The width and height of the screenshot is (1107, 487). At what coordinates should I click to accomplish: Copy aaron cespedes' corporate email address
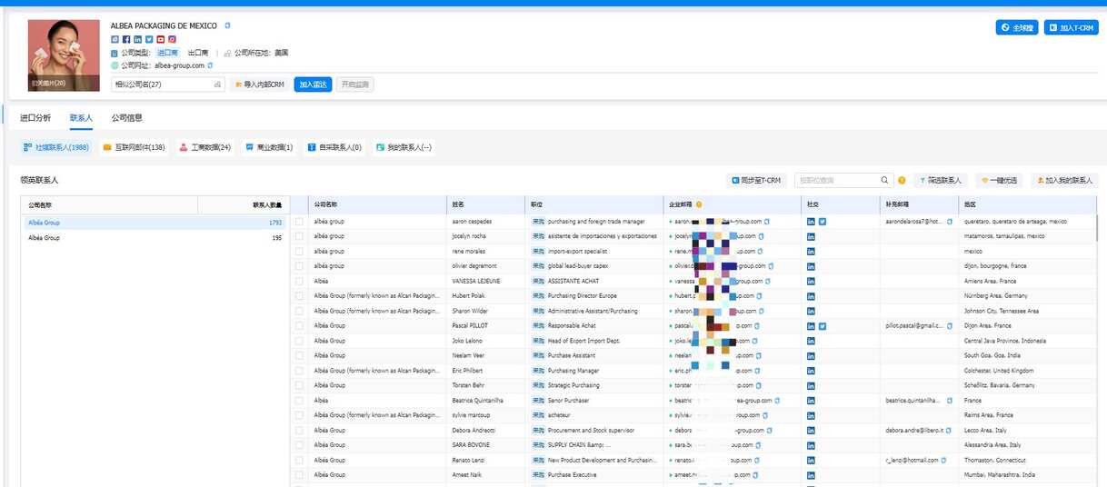click(766, 222)
